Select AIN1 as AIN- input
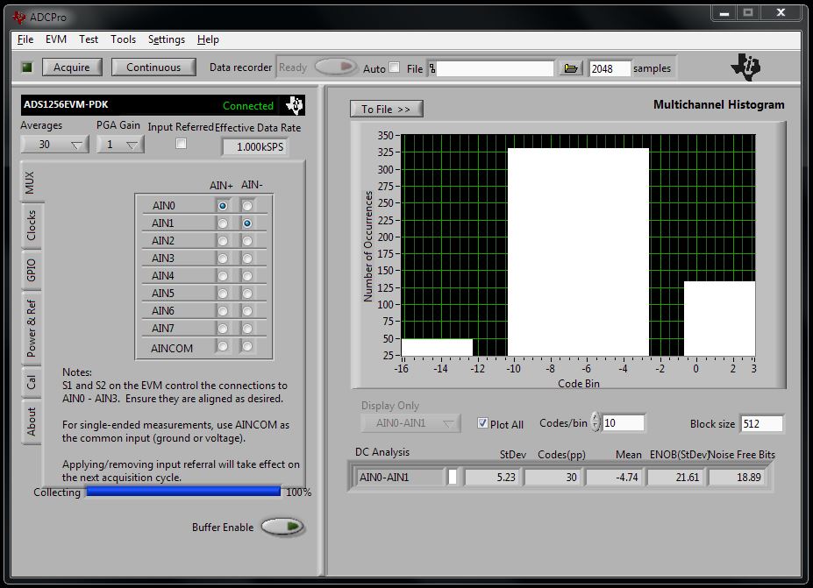This screenshot has height=588, width=813. pyautogui.click(x=247, y=223)
